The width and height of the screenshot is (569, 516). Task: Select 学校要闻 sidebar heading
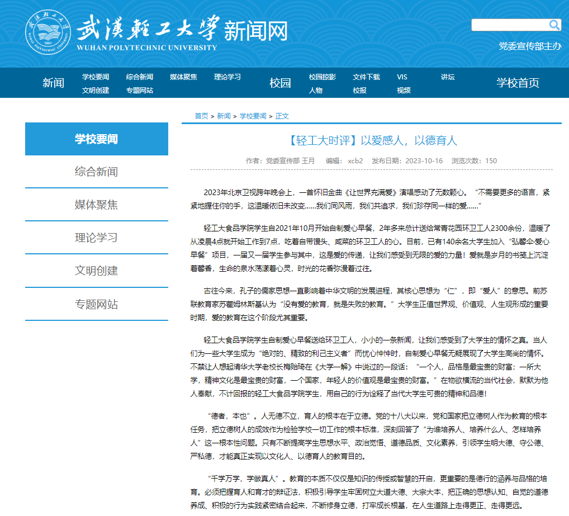97,139
